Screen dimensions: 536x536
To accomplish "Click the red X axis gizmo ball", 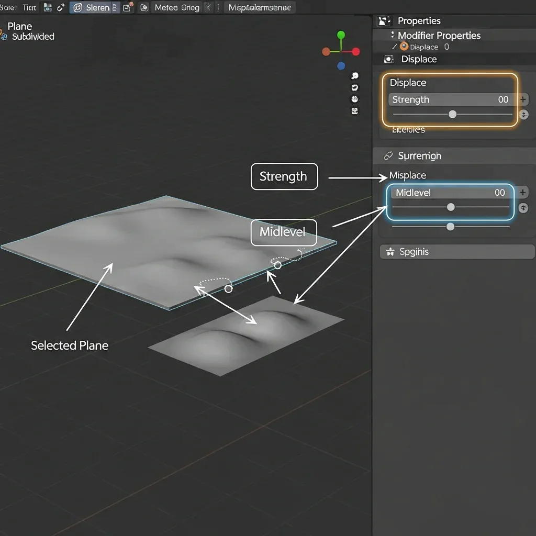I will (x=356, y=52).
